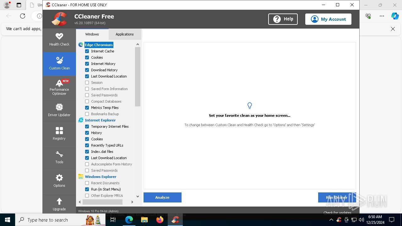Toggle Recently Typed URLs checkbox
The image size is (402, 226).
tap(87, 145)
